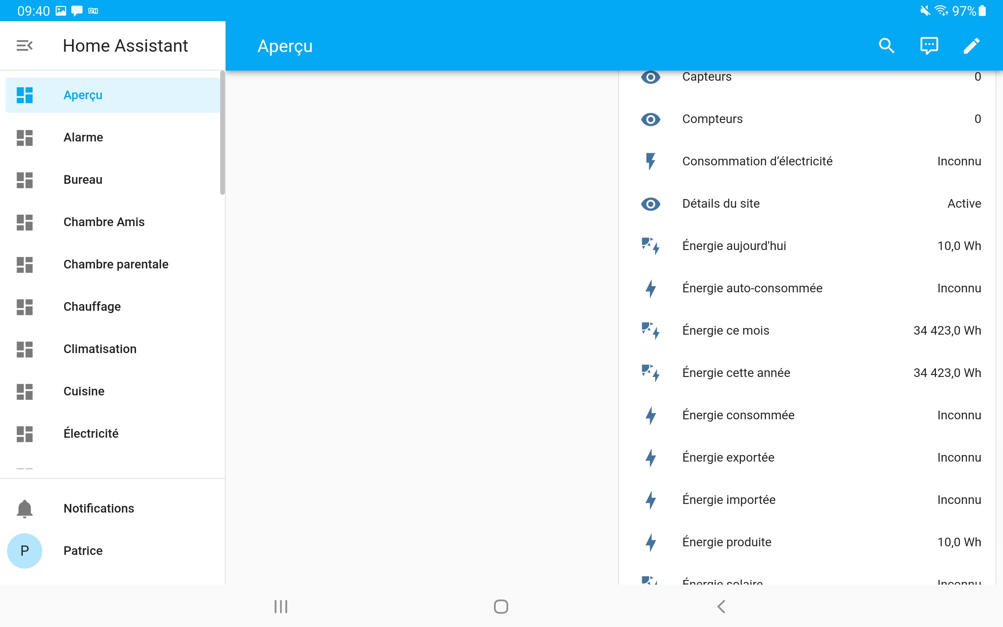Click the flash icon for Consommation d'électricité
The image size is (1003, 627).
click(x=650, y=161)
